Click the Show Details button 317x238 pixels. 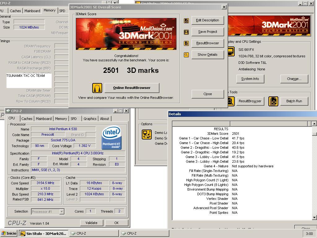[208, 55]
